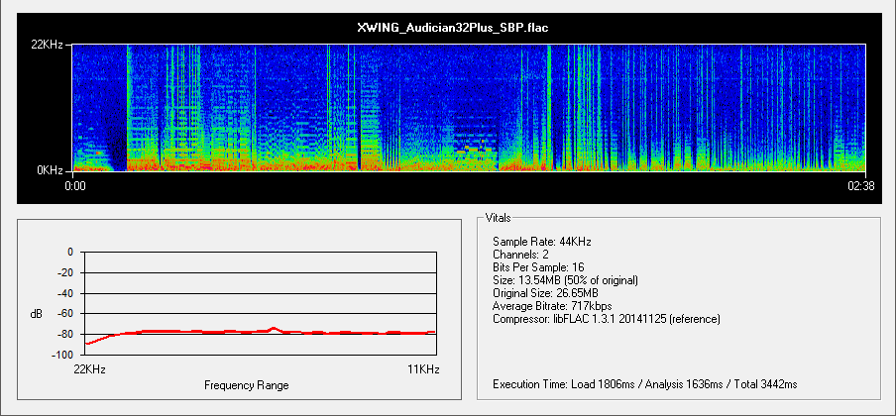Click the 0:00 start time marker
The height and width of the screenshot is (416, 896).
pyautogui.click(x=76, y=185)
